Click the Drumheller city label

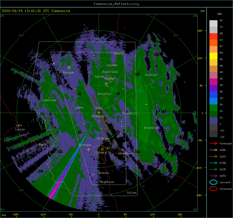(x=152, y=128)
